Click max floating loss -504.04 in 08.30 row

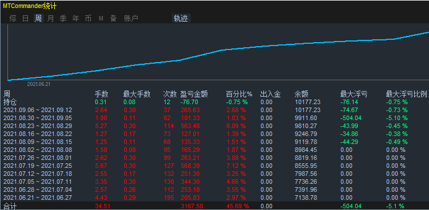(x=351, y=118)
